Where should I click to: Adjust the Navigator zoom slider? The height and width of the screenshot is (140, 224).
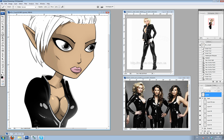(x=214, y=38)
